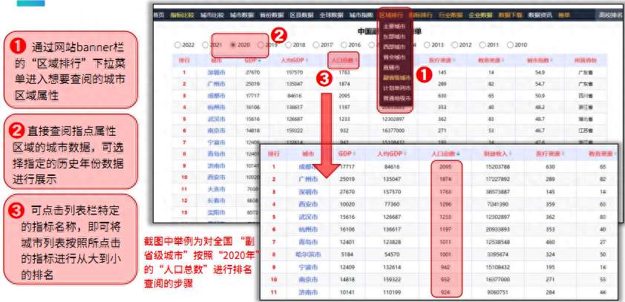Click sort arrow on lower table's 医疗资源 header

click(x=563, y=154)
